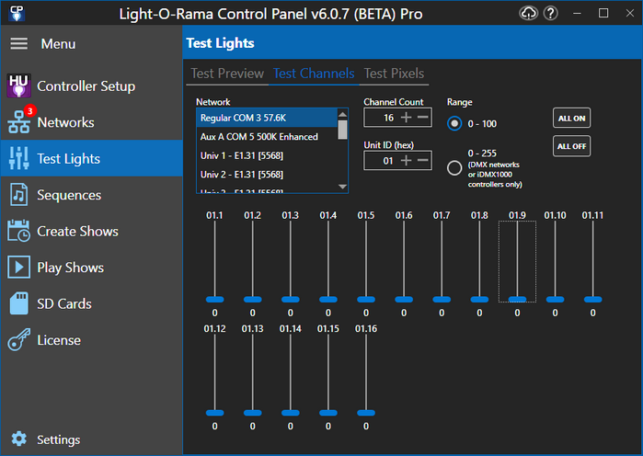643x456 pixels.
Task: Click the cloud download icon
Action: tap(528, 14)
